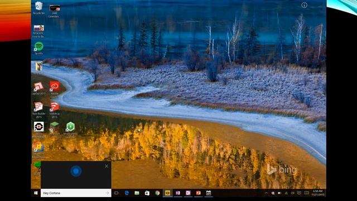Submit the Cortana search arrow

point(107,193)
